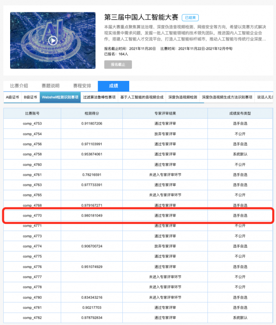This screenshot has height=325, width=276.
Task: Click the 检测得分 column header
Action: pos(92,114)
